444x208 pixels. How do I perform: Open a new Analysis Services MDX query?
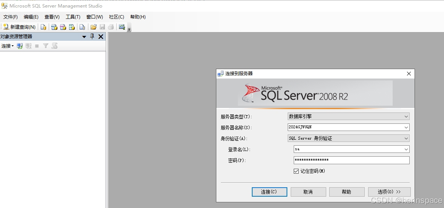tap(54, 27)
